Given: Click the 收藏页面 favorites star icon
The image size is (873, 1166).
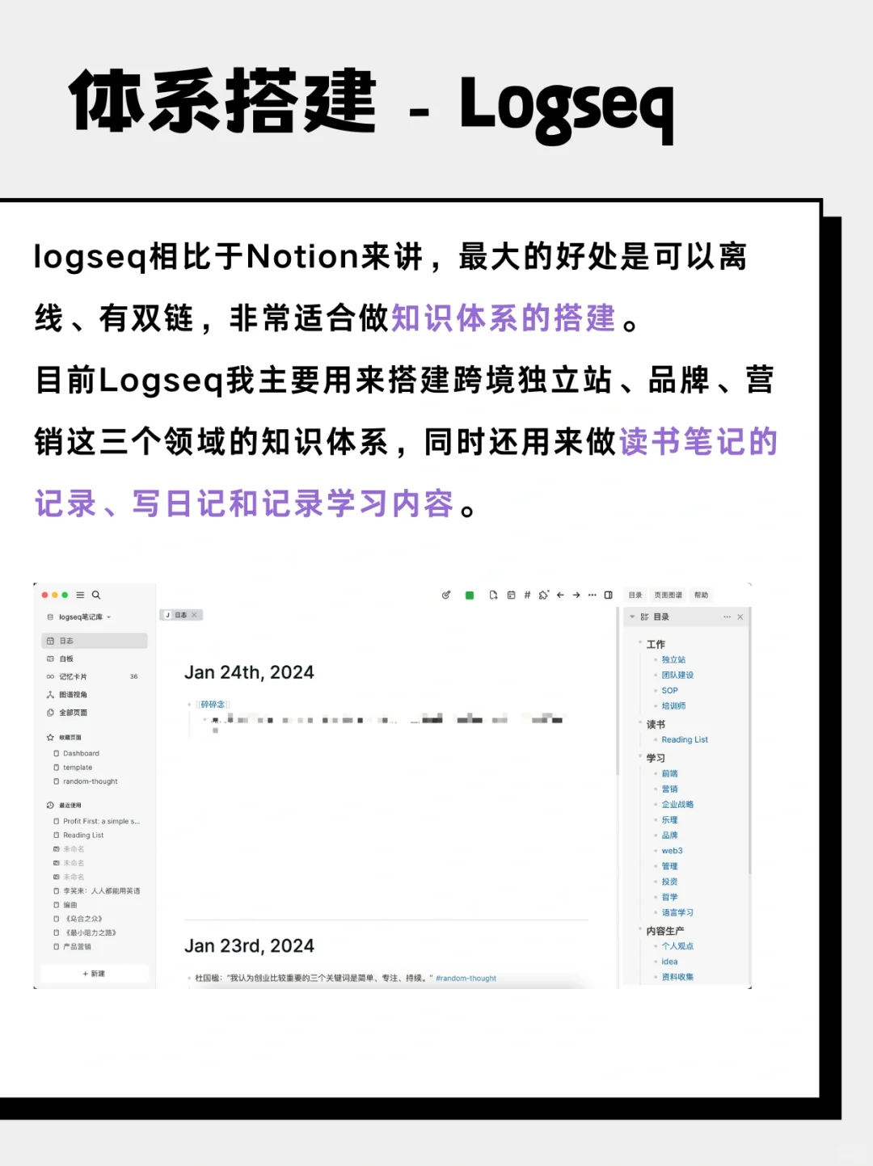Looking at the screenshot, I should [50, 737].
